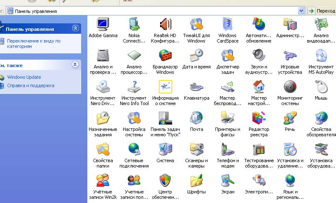Open the Клавиатура keyboard icon
The image size is (336, 203).
[196, 87]
